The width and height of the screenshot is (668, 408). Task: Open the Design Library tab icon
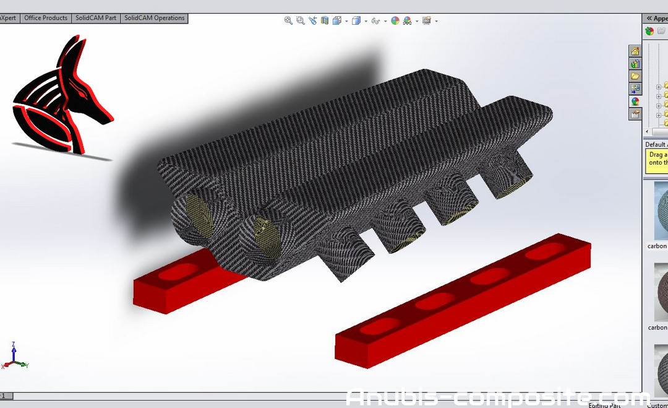point(635,64)
